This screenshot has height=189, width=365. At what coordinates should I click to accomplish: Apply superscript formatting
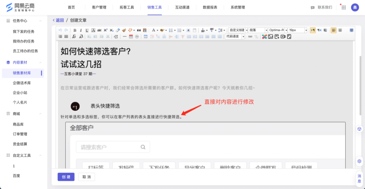tap(106, 30)
